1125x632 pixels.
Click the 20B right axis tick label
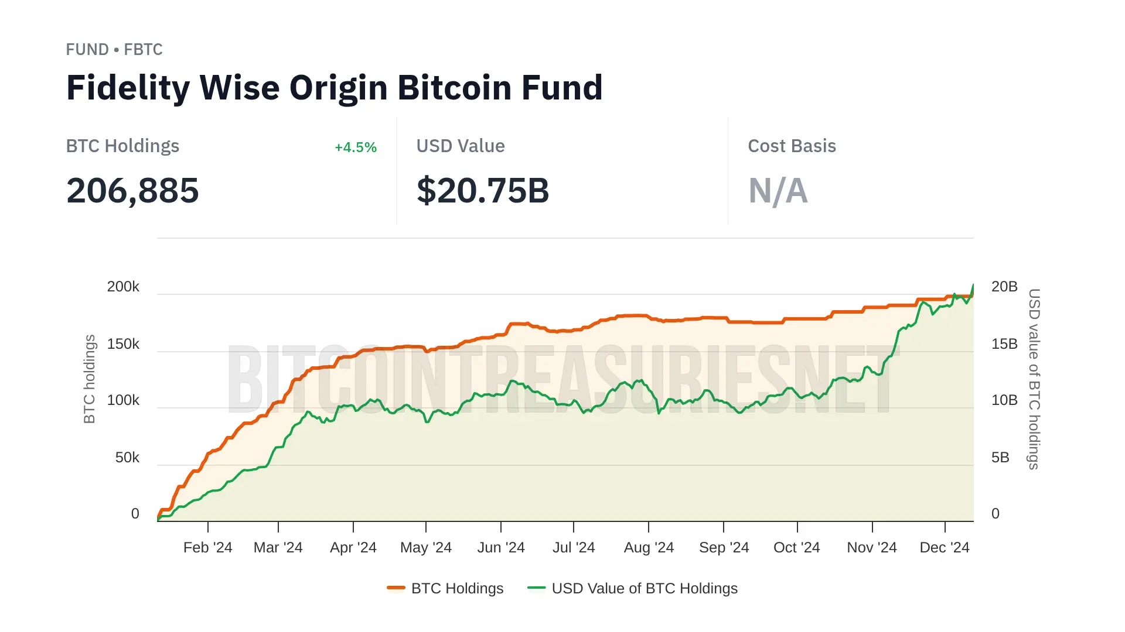pyautogui.click(x=1004, y=287)
